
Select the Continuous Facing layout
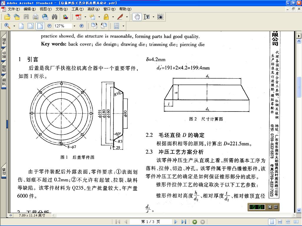(x=288, y=222)
